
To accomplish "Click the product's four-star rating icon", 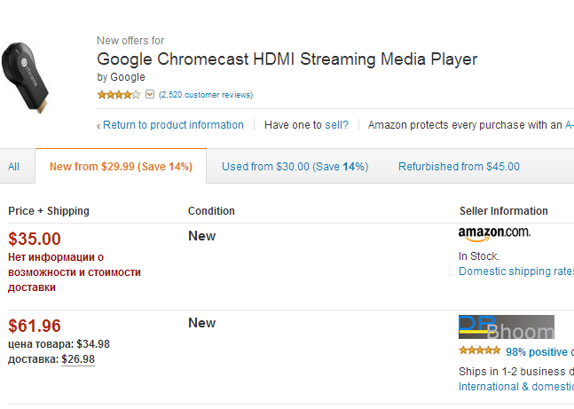I will (118, 95).
